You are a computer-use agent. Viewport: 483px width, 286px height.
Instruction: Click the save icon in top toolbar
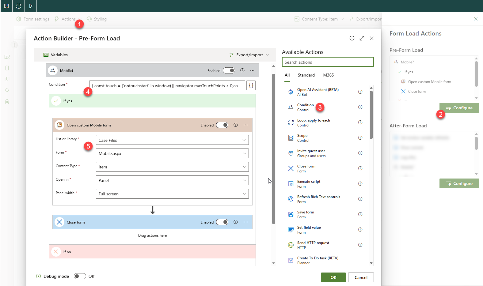pos(6,6)
